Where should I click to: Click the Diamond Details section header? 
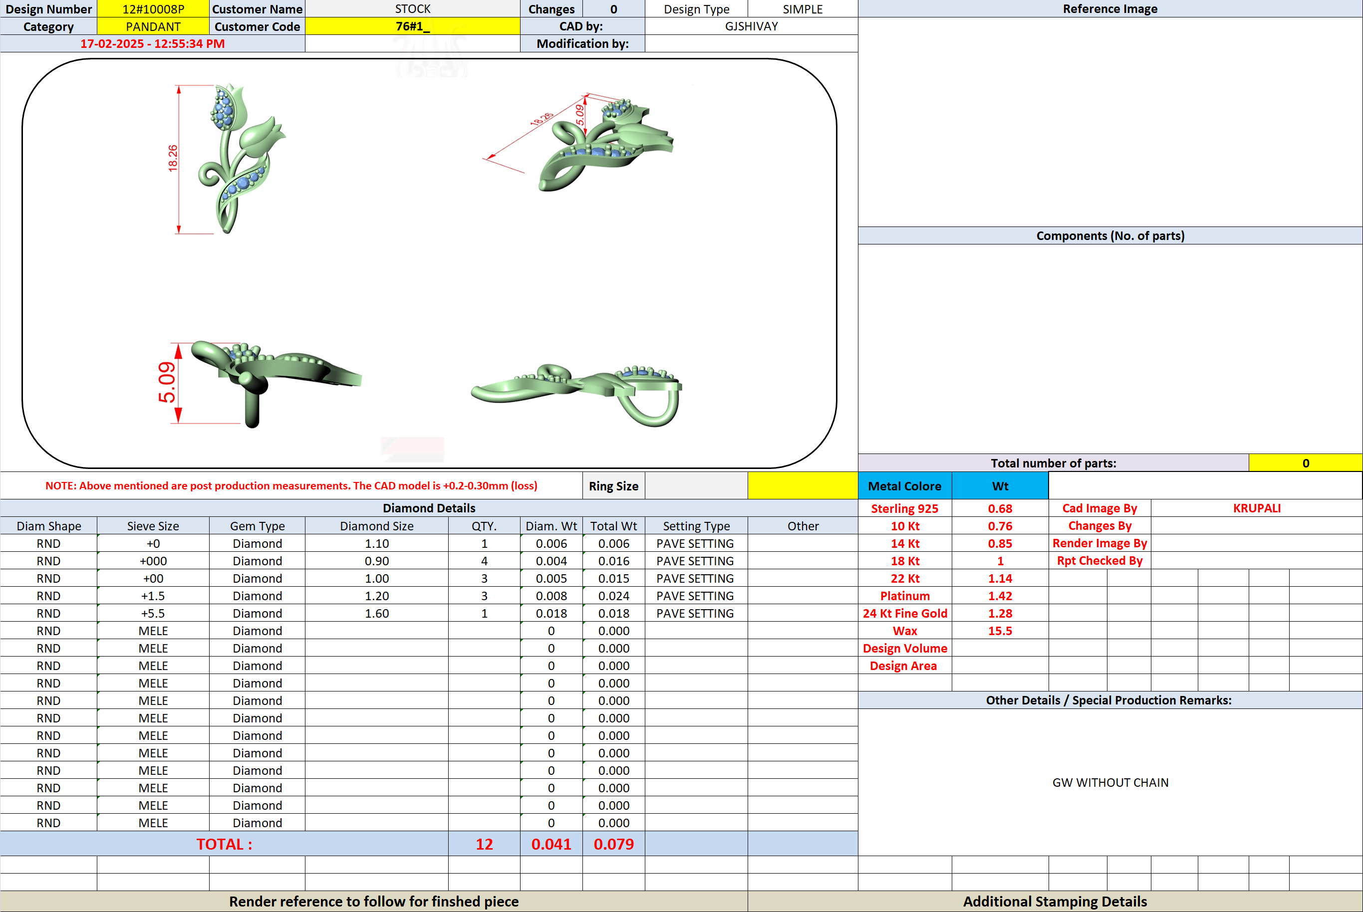point(429,508)
